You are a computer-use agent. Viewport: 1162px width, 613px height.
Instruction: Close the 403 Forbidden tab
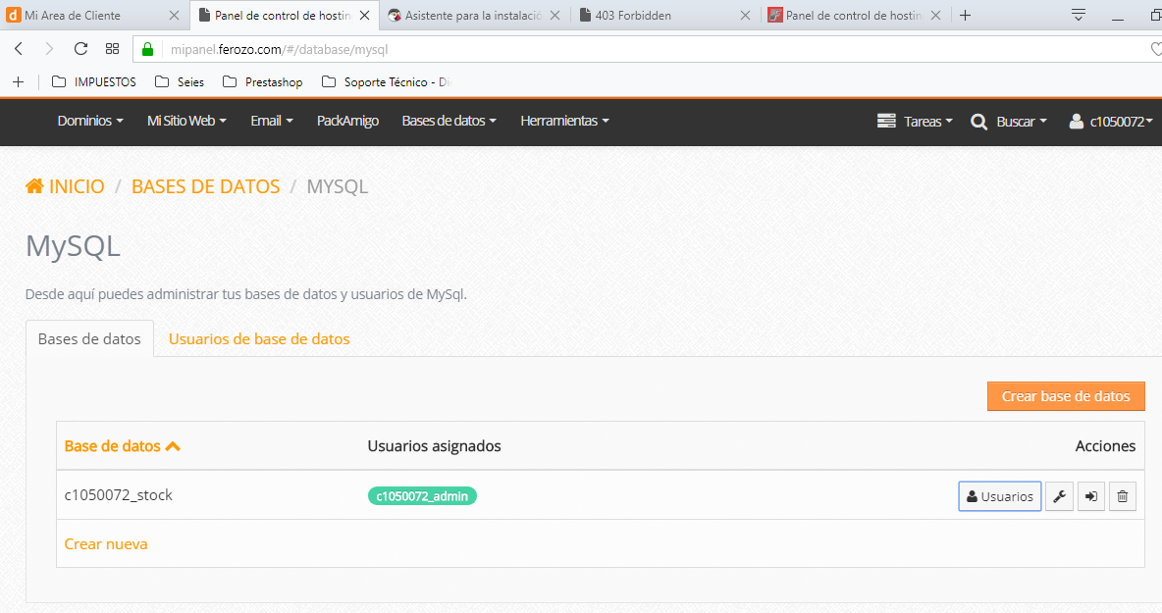(745, 15)
